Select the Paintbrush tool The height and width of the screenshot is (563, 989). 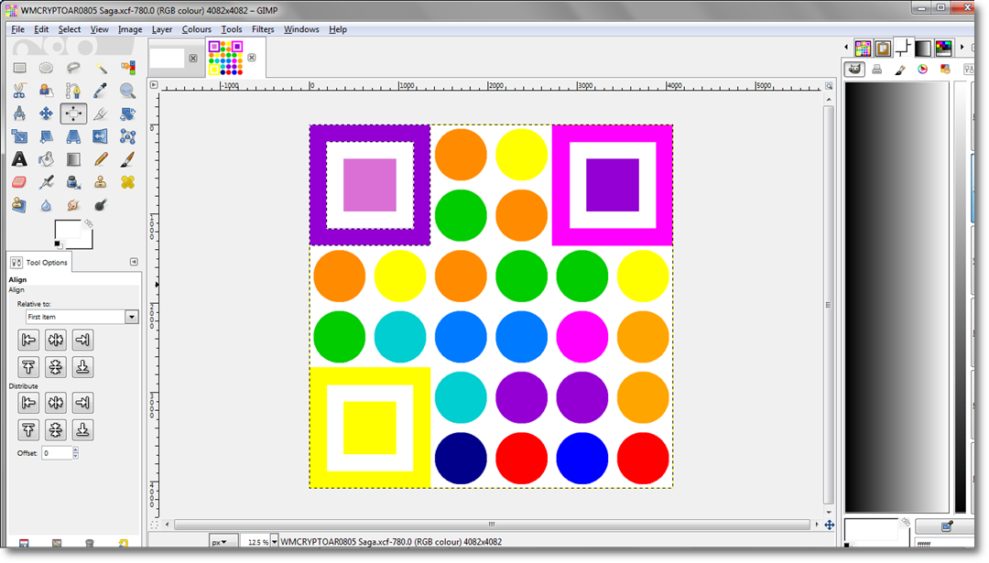coord(127,159)
